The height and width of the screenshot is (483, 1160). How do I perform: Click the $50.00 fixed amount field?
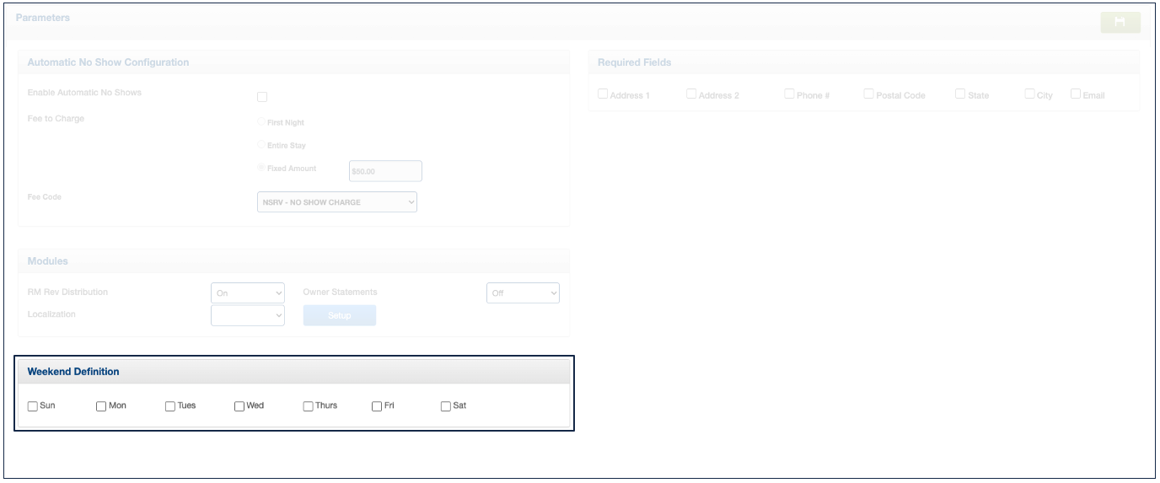tap(385, 171)
